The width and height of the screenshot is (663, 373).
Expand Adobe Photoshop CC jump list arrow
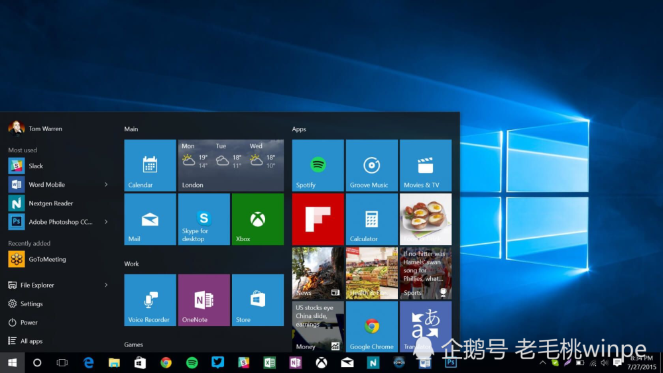click(x=106, y=222)
